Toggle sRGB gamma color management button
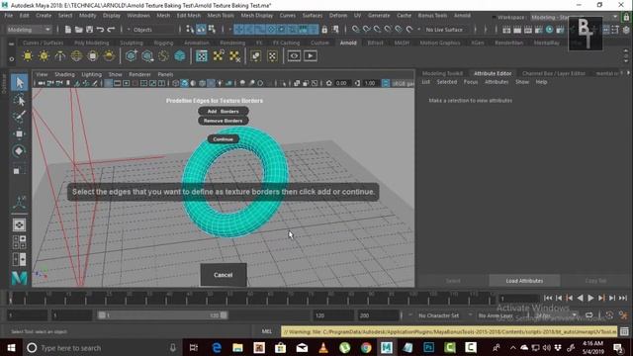Screen dimensions: 633x356 pyautogui.click(x=386, y=83)
